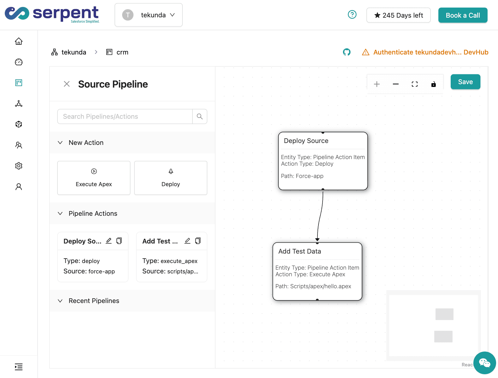Click the Search Pipelines/Actions field

click(x=125, y=117)
